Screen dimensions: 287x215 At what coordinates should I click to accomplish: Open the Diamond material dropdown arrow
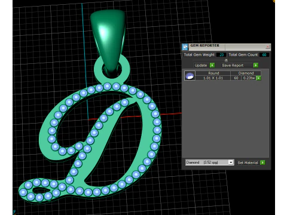click(x=231, y=162)
